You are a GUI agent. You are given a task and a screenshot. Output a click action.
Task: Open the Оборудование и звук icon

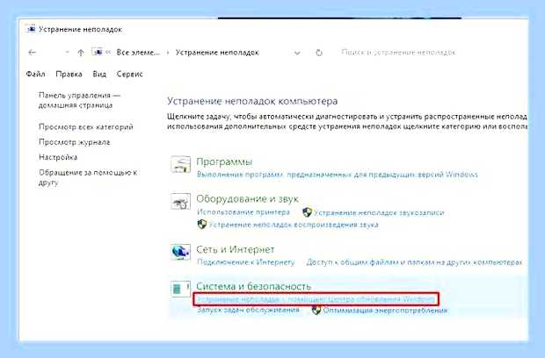[x=180, y=202]
